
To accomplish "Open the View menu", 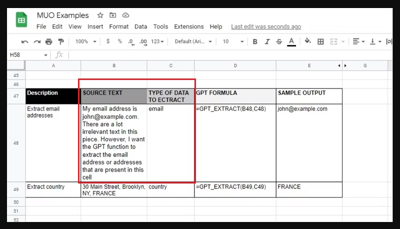I will click(74, 26).
